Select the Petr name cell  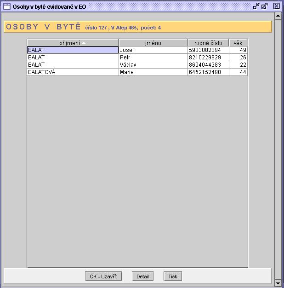153,58
